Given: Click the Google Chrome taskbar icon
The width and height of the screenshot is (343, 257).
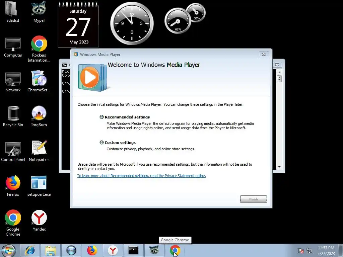Looking at the screenshot, I should click(x=175, y=250).
